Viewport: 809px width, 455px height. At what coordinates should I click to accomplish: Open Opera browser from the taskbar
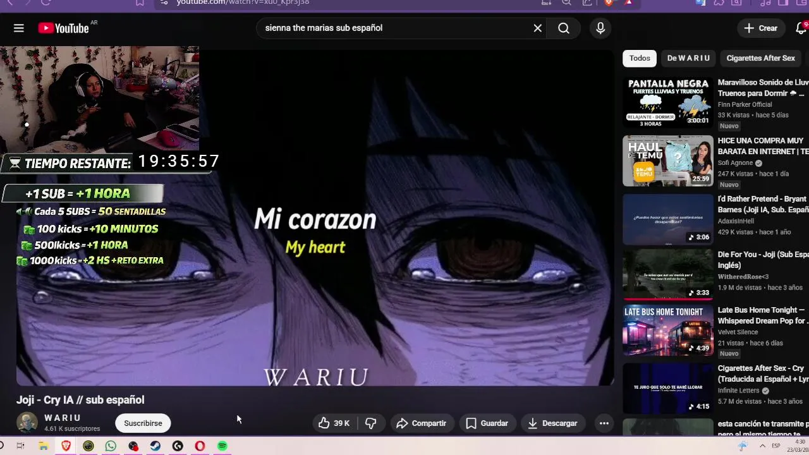pyautogui.click(x=200, y=446)
